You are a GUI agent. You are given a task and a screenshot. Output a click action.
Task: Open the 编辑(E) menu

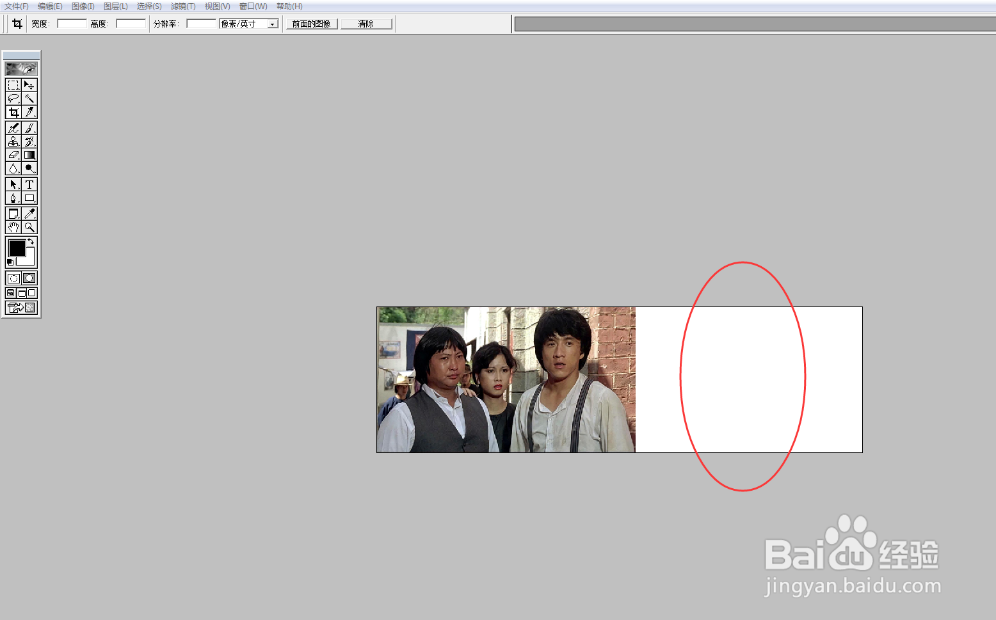[x=50, y=6]
